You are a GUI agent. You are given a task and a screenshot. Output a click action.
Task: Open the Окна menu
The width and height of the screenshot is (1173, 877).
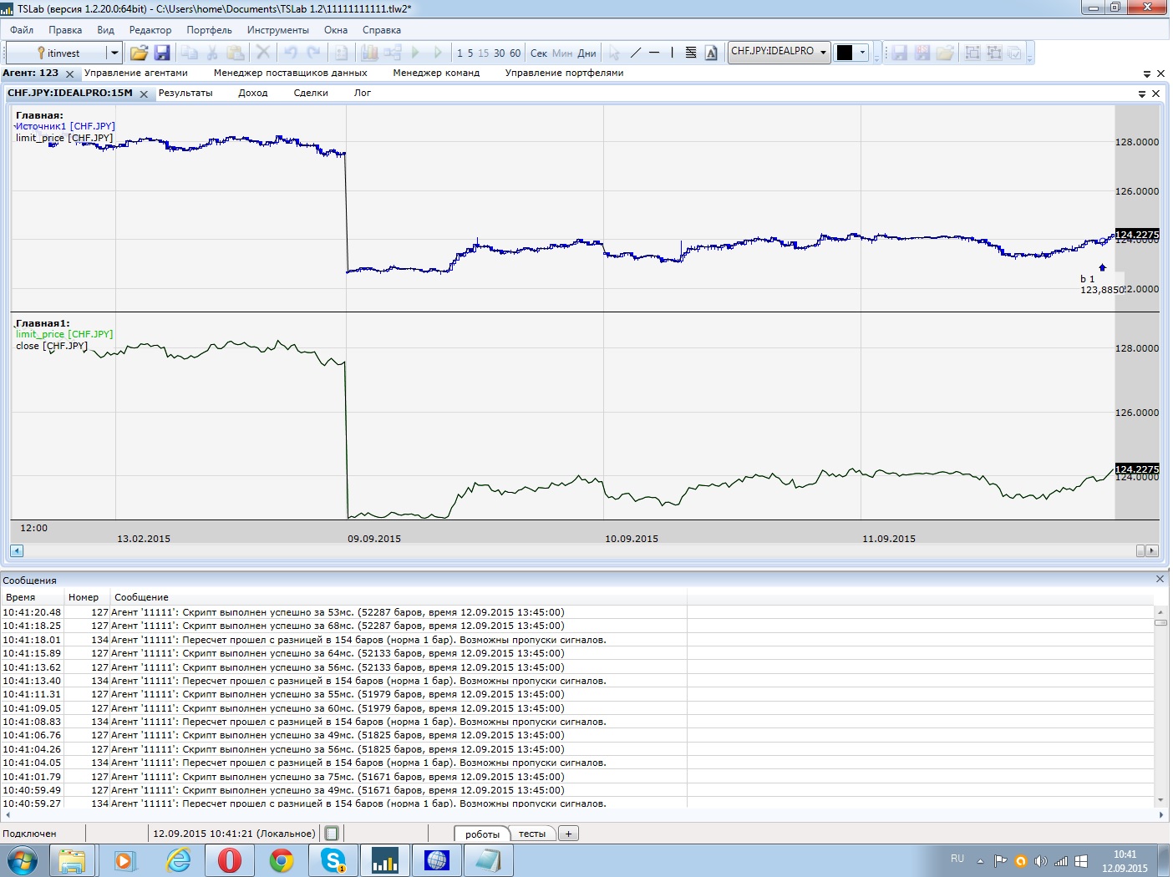(336, 30)
